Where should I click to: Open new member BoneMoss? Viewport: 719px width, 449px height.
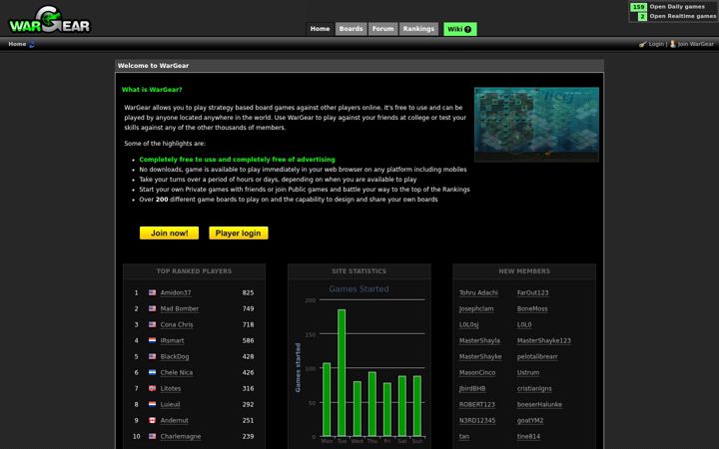coord(532,308)
